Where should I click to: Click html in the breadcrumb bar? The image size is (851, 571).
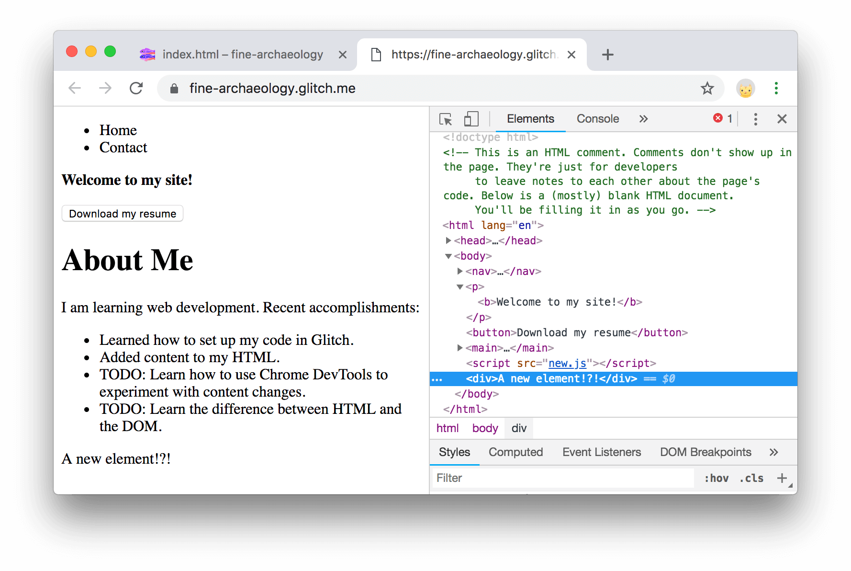(x=448, y=428)
